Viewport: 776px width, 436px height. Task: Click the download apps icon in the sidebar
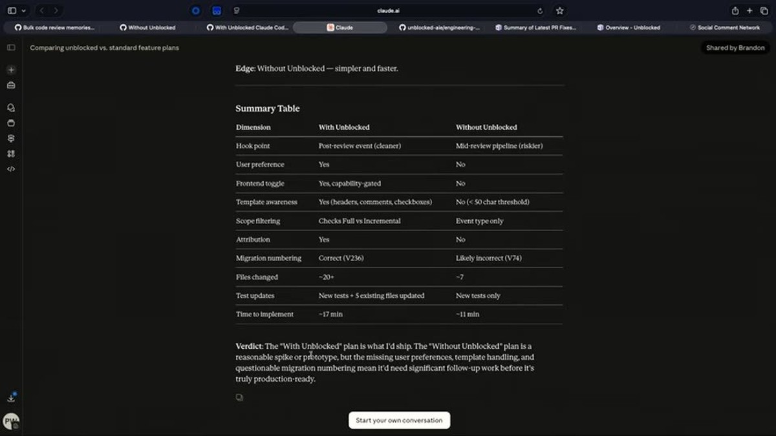coord(11,398)
